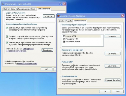
Task: Close the Właściwości: Internet ADSL window
Action: (x=64, y=4)
